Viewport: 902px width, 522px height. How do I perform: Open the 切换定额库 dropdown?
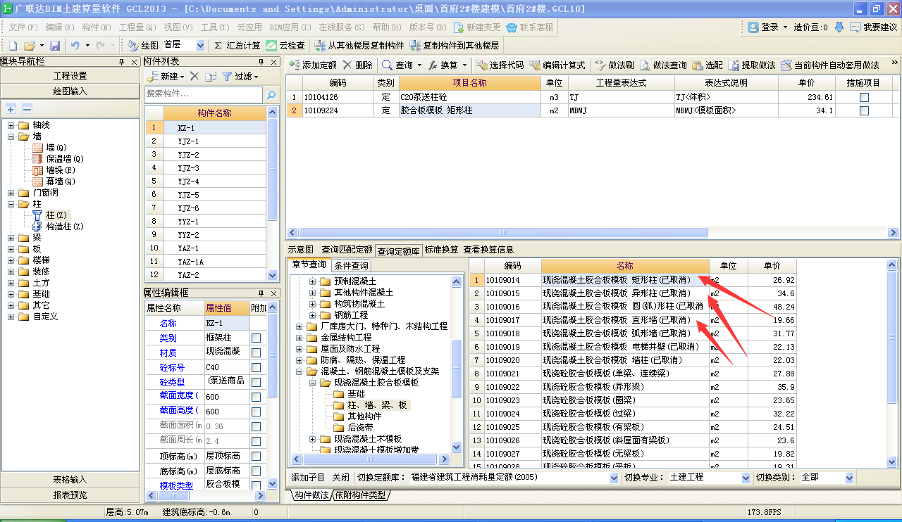point(614,477)
